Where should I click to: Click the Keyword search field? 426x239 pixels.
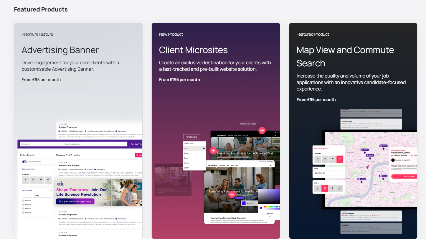(41, 144)
